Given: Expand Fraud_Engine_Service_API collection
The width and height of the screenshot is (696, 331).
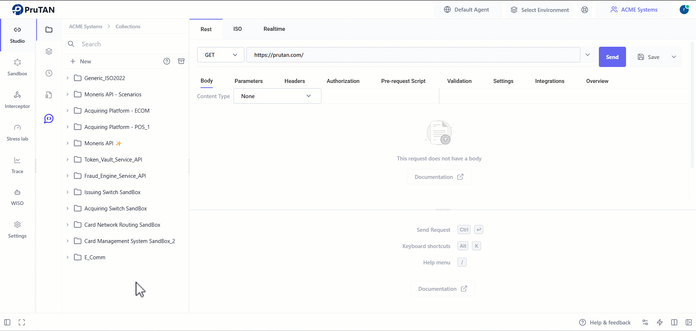Looking at the screenshot, I should coord(67,176).
